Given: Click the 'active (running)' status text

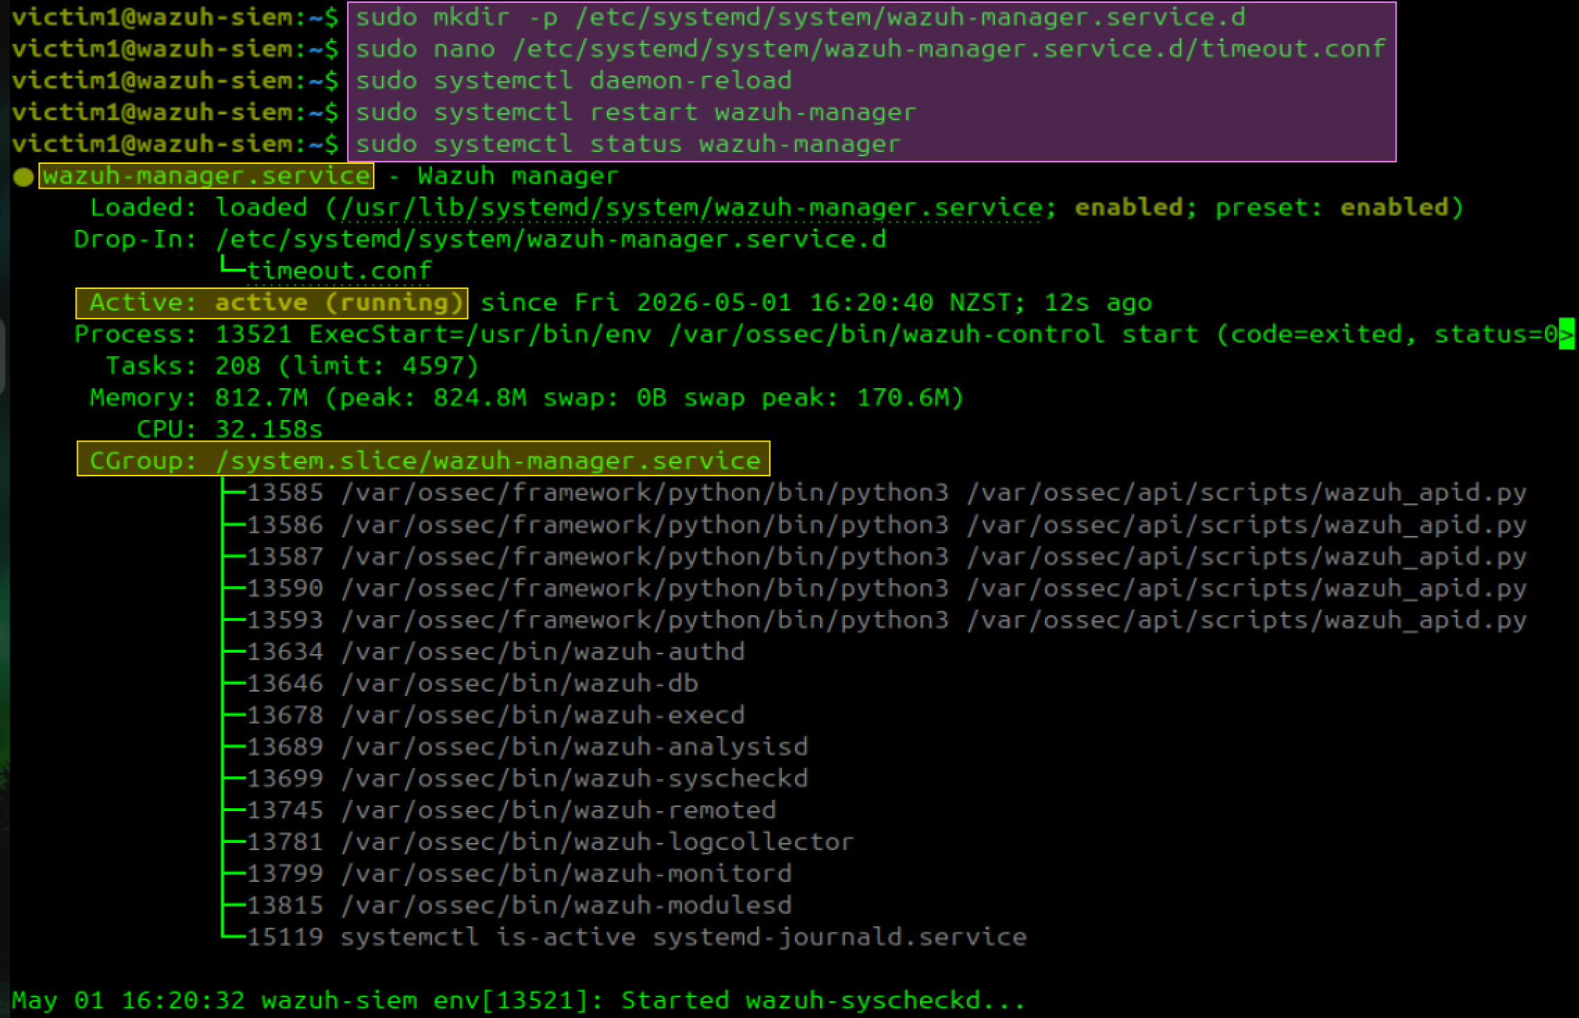Looking at the screenshot, I should [339, 303].
